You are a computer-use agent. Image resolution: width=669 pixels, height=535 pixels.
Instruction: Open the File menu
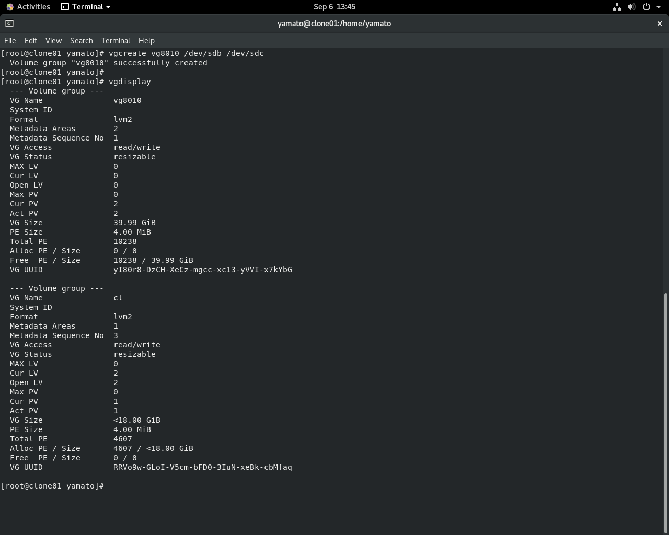[x=10, y=41]
